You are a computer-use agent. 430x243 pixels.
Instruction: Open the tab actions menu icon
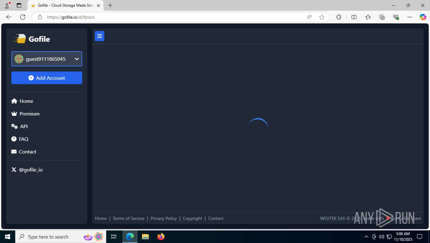point(19,5)
